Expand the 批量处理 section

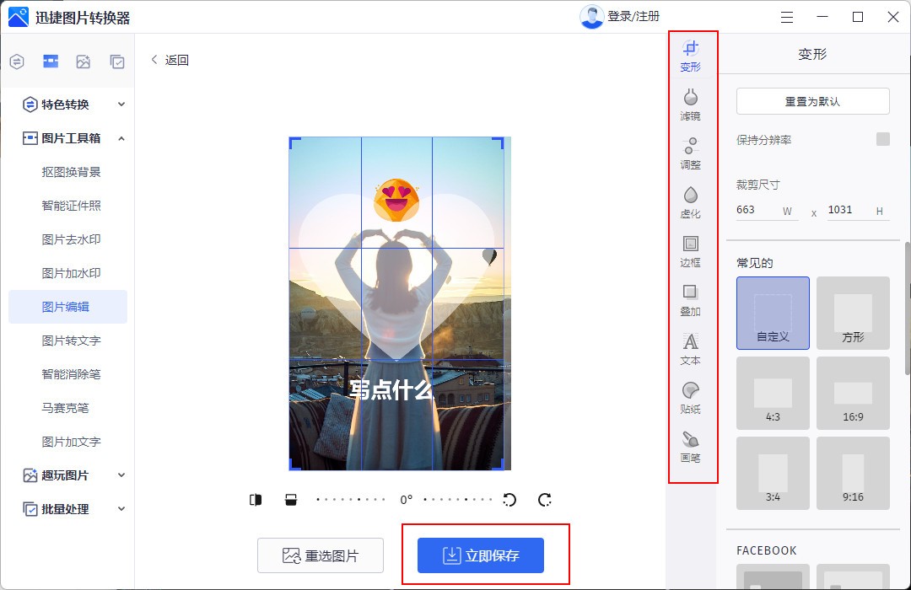click(67, 508)
